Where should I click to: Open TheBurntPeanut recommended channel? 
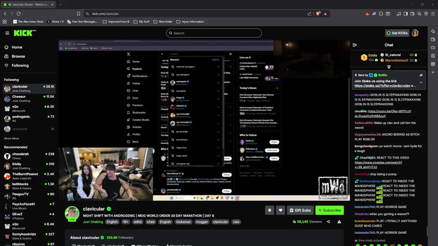tap(29, 176)
